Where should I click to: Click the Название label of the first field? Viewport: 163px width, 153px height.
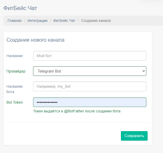point(15,56)
